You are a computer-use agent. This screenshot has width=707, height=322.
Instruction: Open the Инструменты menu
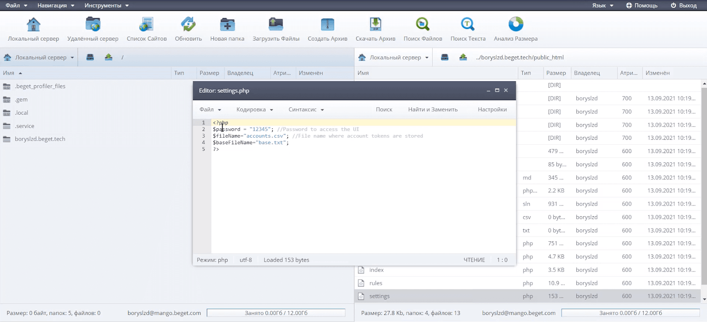point(106,5)
